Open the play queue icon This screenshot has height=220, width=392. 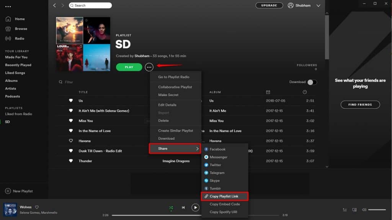tap(345, 210)
